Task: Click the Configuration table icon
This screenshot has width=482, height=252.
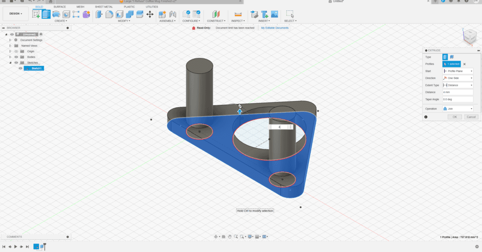Action: 196,14
